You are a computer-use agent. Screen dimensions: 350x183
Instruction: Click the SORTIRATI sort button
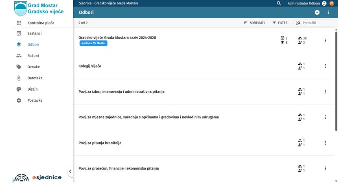coord(254,23)
